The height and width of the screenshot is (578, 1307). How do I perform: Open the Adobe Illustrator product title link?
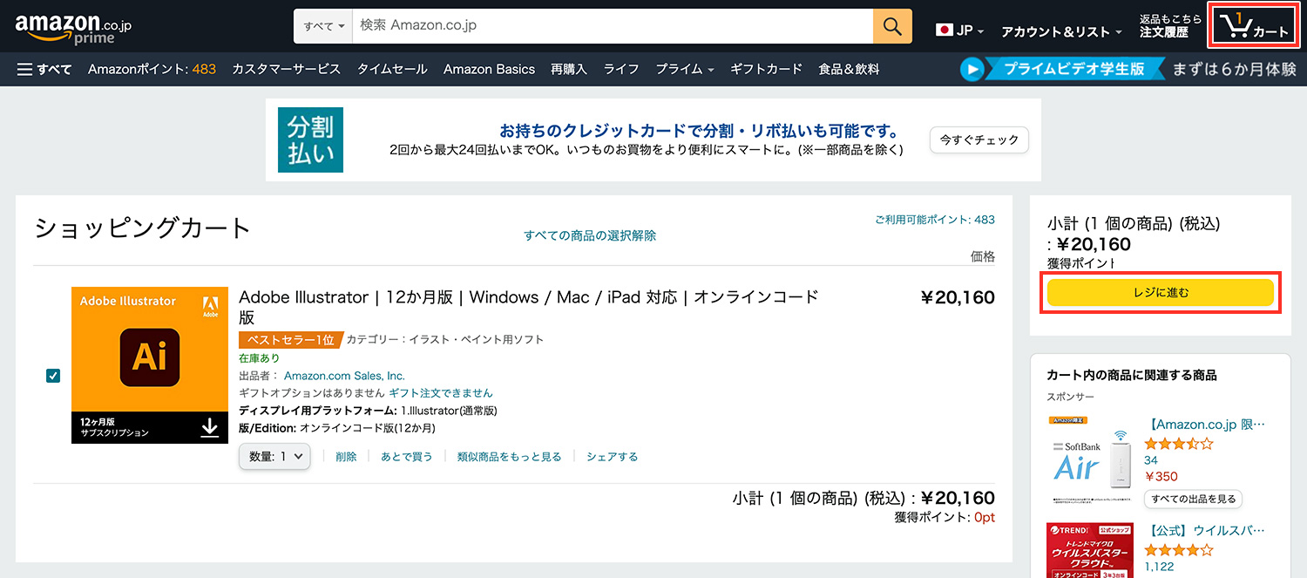[x=529, y=307]
